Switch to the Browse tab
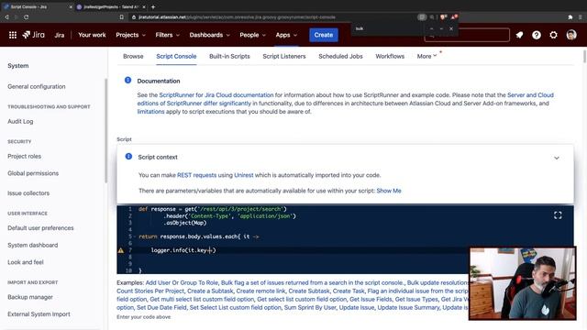 point(133,56)
